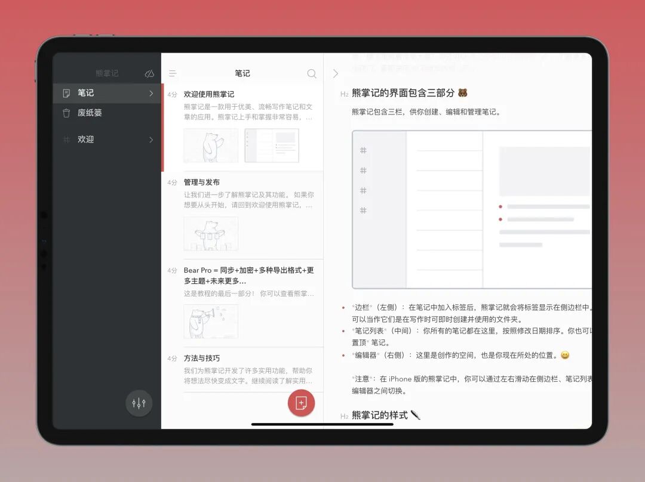
Task: Open the 笔记 sidebar item
Action: 107,93
